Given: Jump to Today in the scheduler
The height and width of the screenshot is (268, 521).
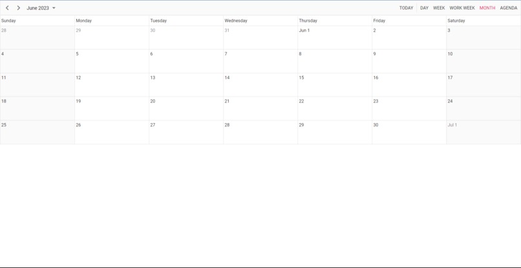Looking at the screenshot, I should (x=406, y=8).
